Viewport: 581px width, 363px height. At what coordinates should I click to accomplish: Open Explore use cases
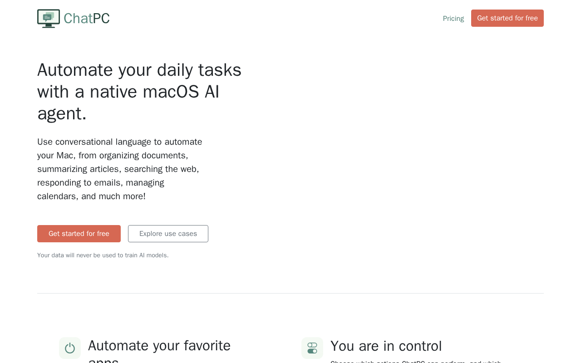[x=168, y=234]
